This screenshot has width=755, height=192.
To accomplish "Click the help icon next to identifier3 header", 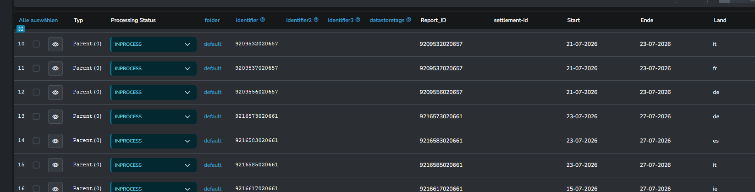I will (358, 20).
